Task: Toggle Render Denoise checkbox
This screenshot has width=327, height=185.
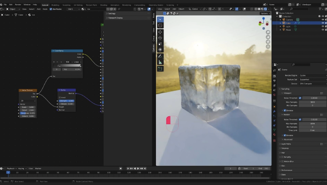Action: [x=285, y=136]
